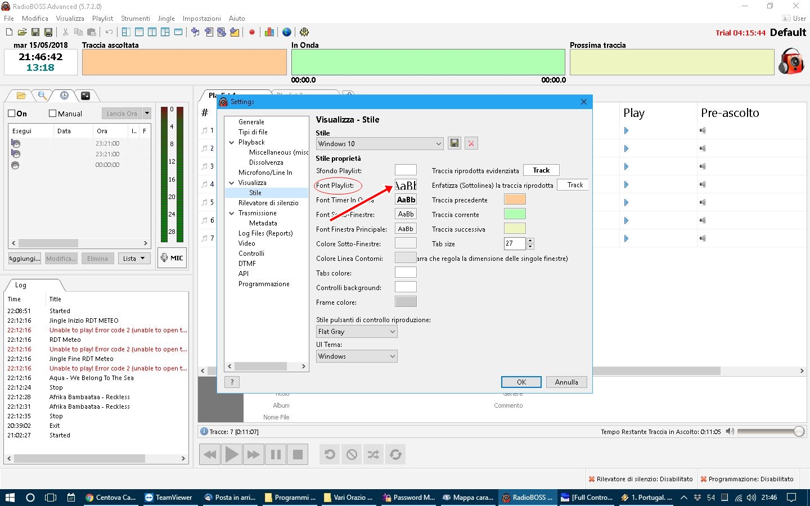This screenshot has width=810, height=506.
Task: Click the Play arrow in playlist row 1
Action: [x=626, y=130]
